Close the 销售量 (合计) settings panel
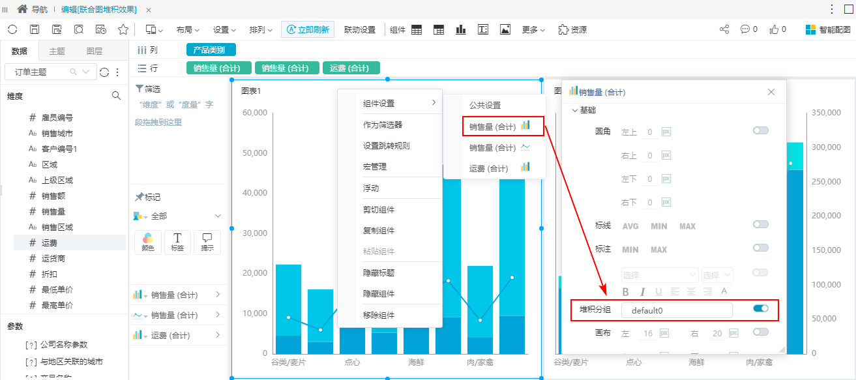The width and height of the screenshot is (856, 380). (x=771, y=92)
